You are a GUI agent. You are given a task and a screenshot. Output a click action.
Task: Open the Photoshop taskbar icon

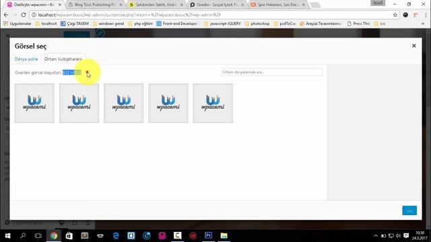pos(208,235)
